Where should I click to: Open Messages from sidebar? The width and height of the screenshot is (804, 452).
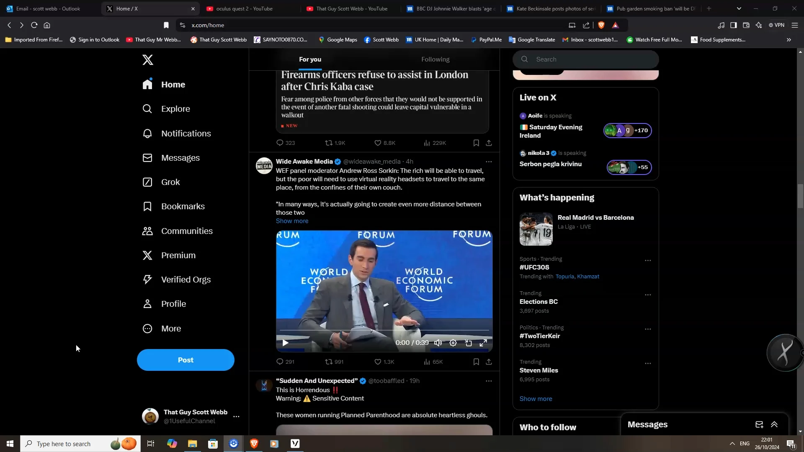171,158
